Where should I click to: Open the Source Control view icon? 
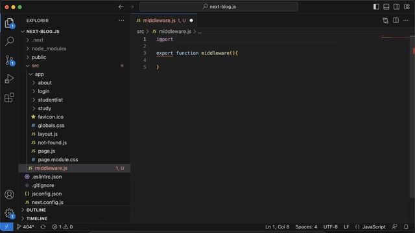(x=10, y=60)
